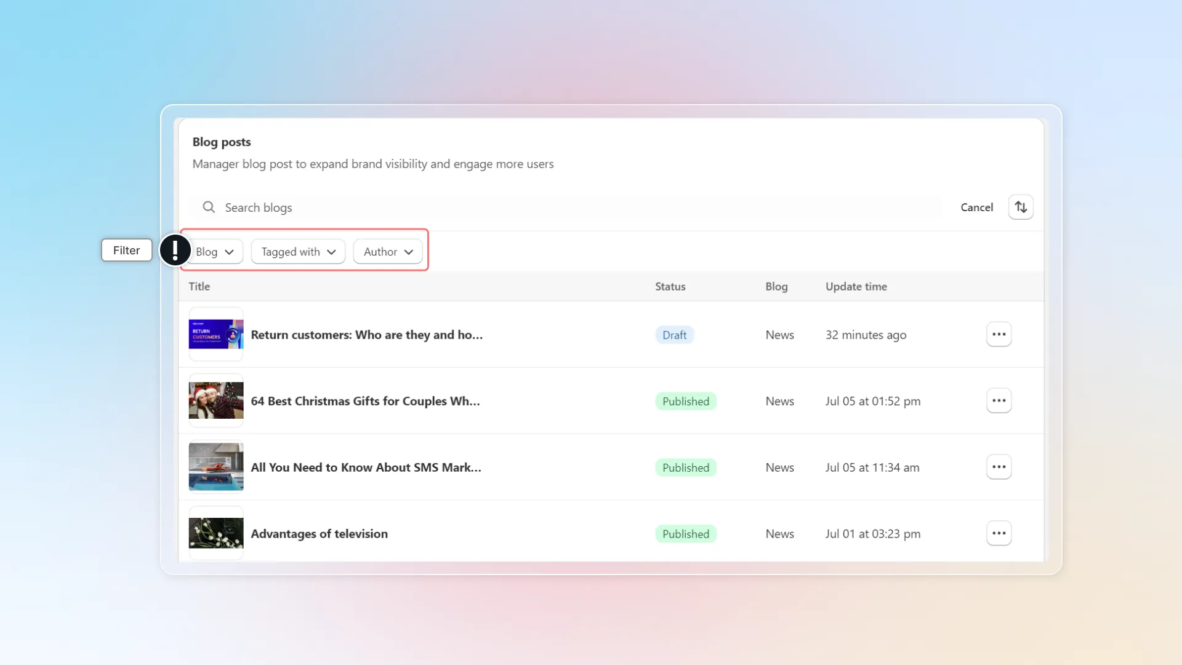The height and width of the screenshot is (665, 1182).
Task: Expand the Tagged with filter dropdown
Action: click(x=298, y=252)
